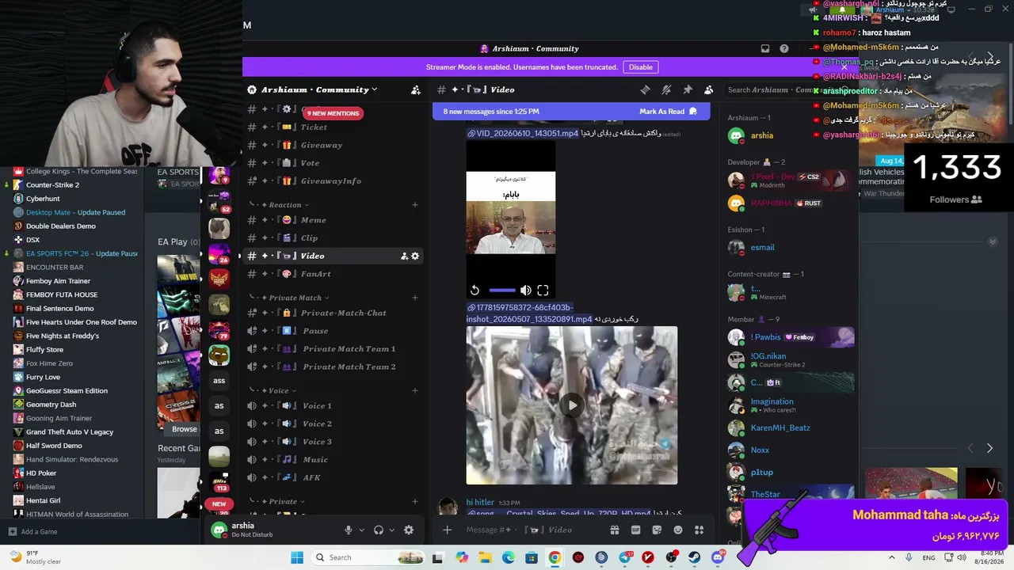
Task: Create a channel in Voice category
Action: pos(414,390)
